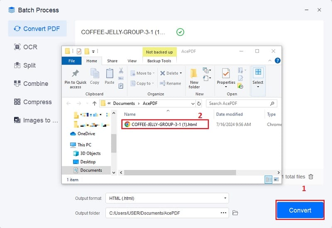Click the Paste ribbon icon
The image size is (332, 228).
110,76
